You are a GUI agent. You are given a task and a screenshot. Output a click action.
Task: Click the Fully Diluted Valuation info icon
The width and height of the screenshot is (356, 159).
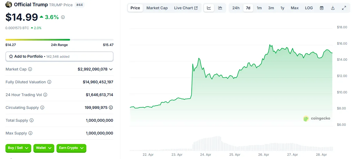(49, 82)
